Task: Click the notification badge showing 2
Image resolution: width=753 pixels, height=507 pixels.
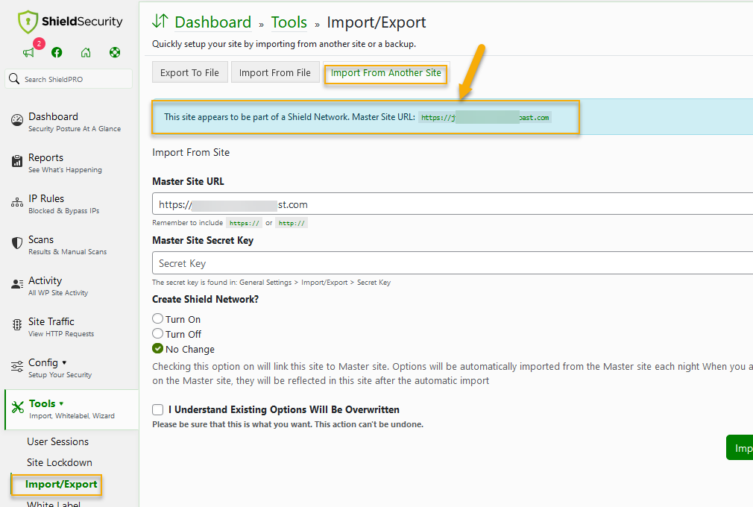Action: click(x=39, y=43)
